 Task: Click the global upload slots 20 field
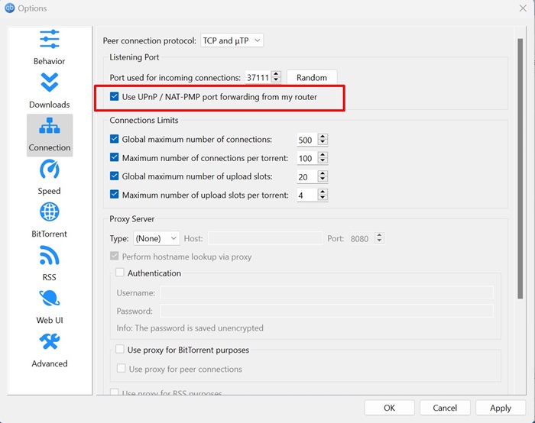pos(307,177)
